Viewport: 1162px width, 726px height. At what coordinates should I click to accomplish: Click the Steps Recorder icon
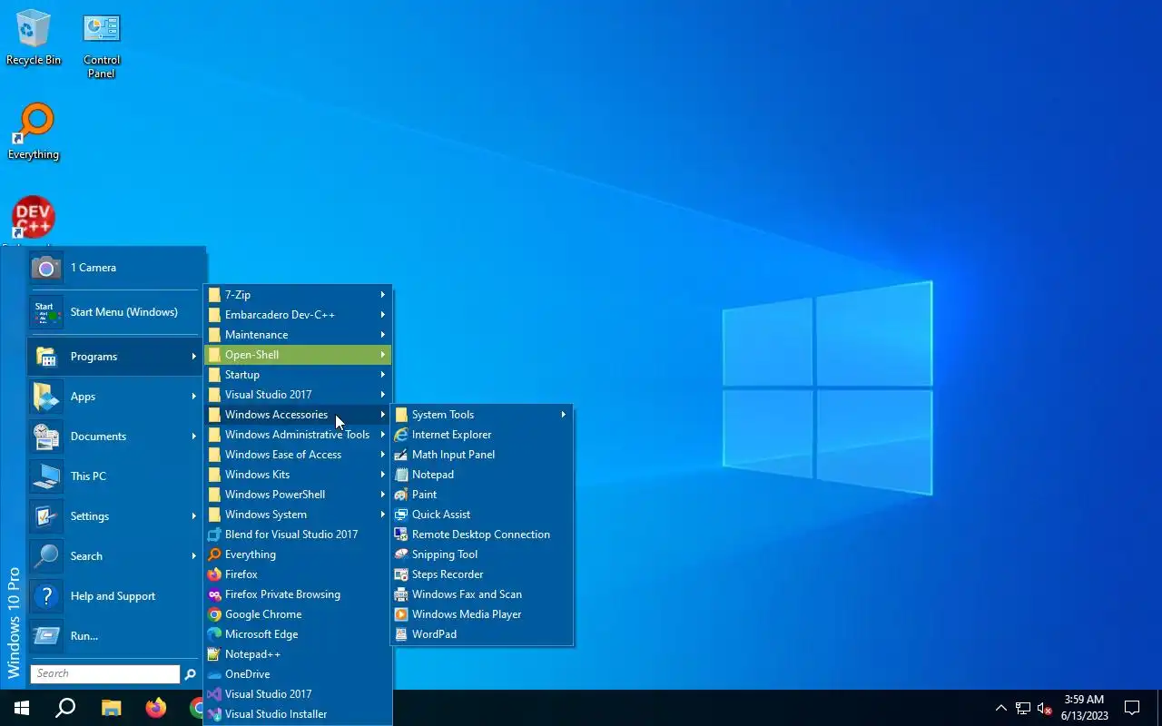(x=401, y=574)
